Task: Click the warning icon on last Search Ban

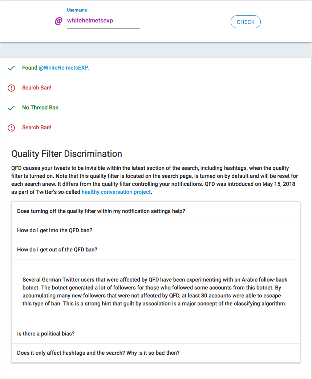Action: [x=11, y=128]
